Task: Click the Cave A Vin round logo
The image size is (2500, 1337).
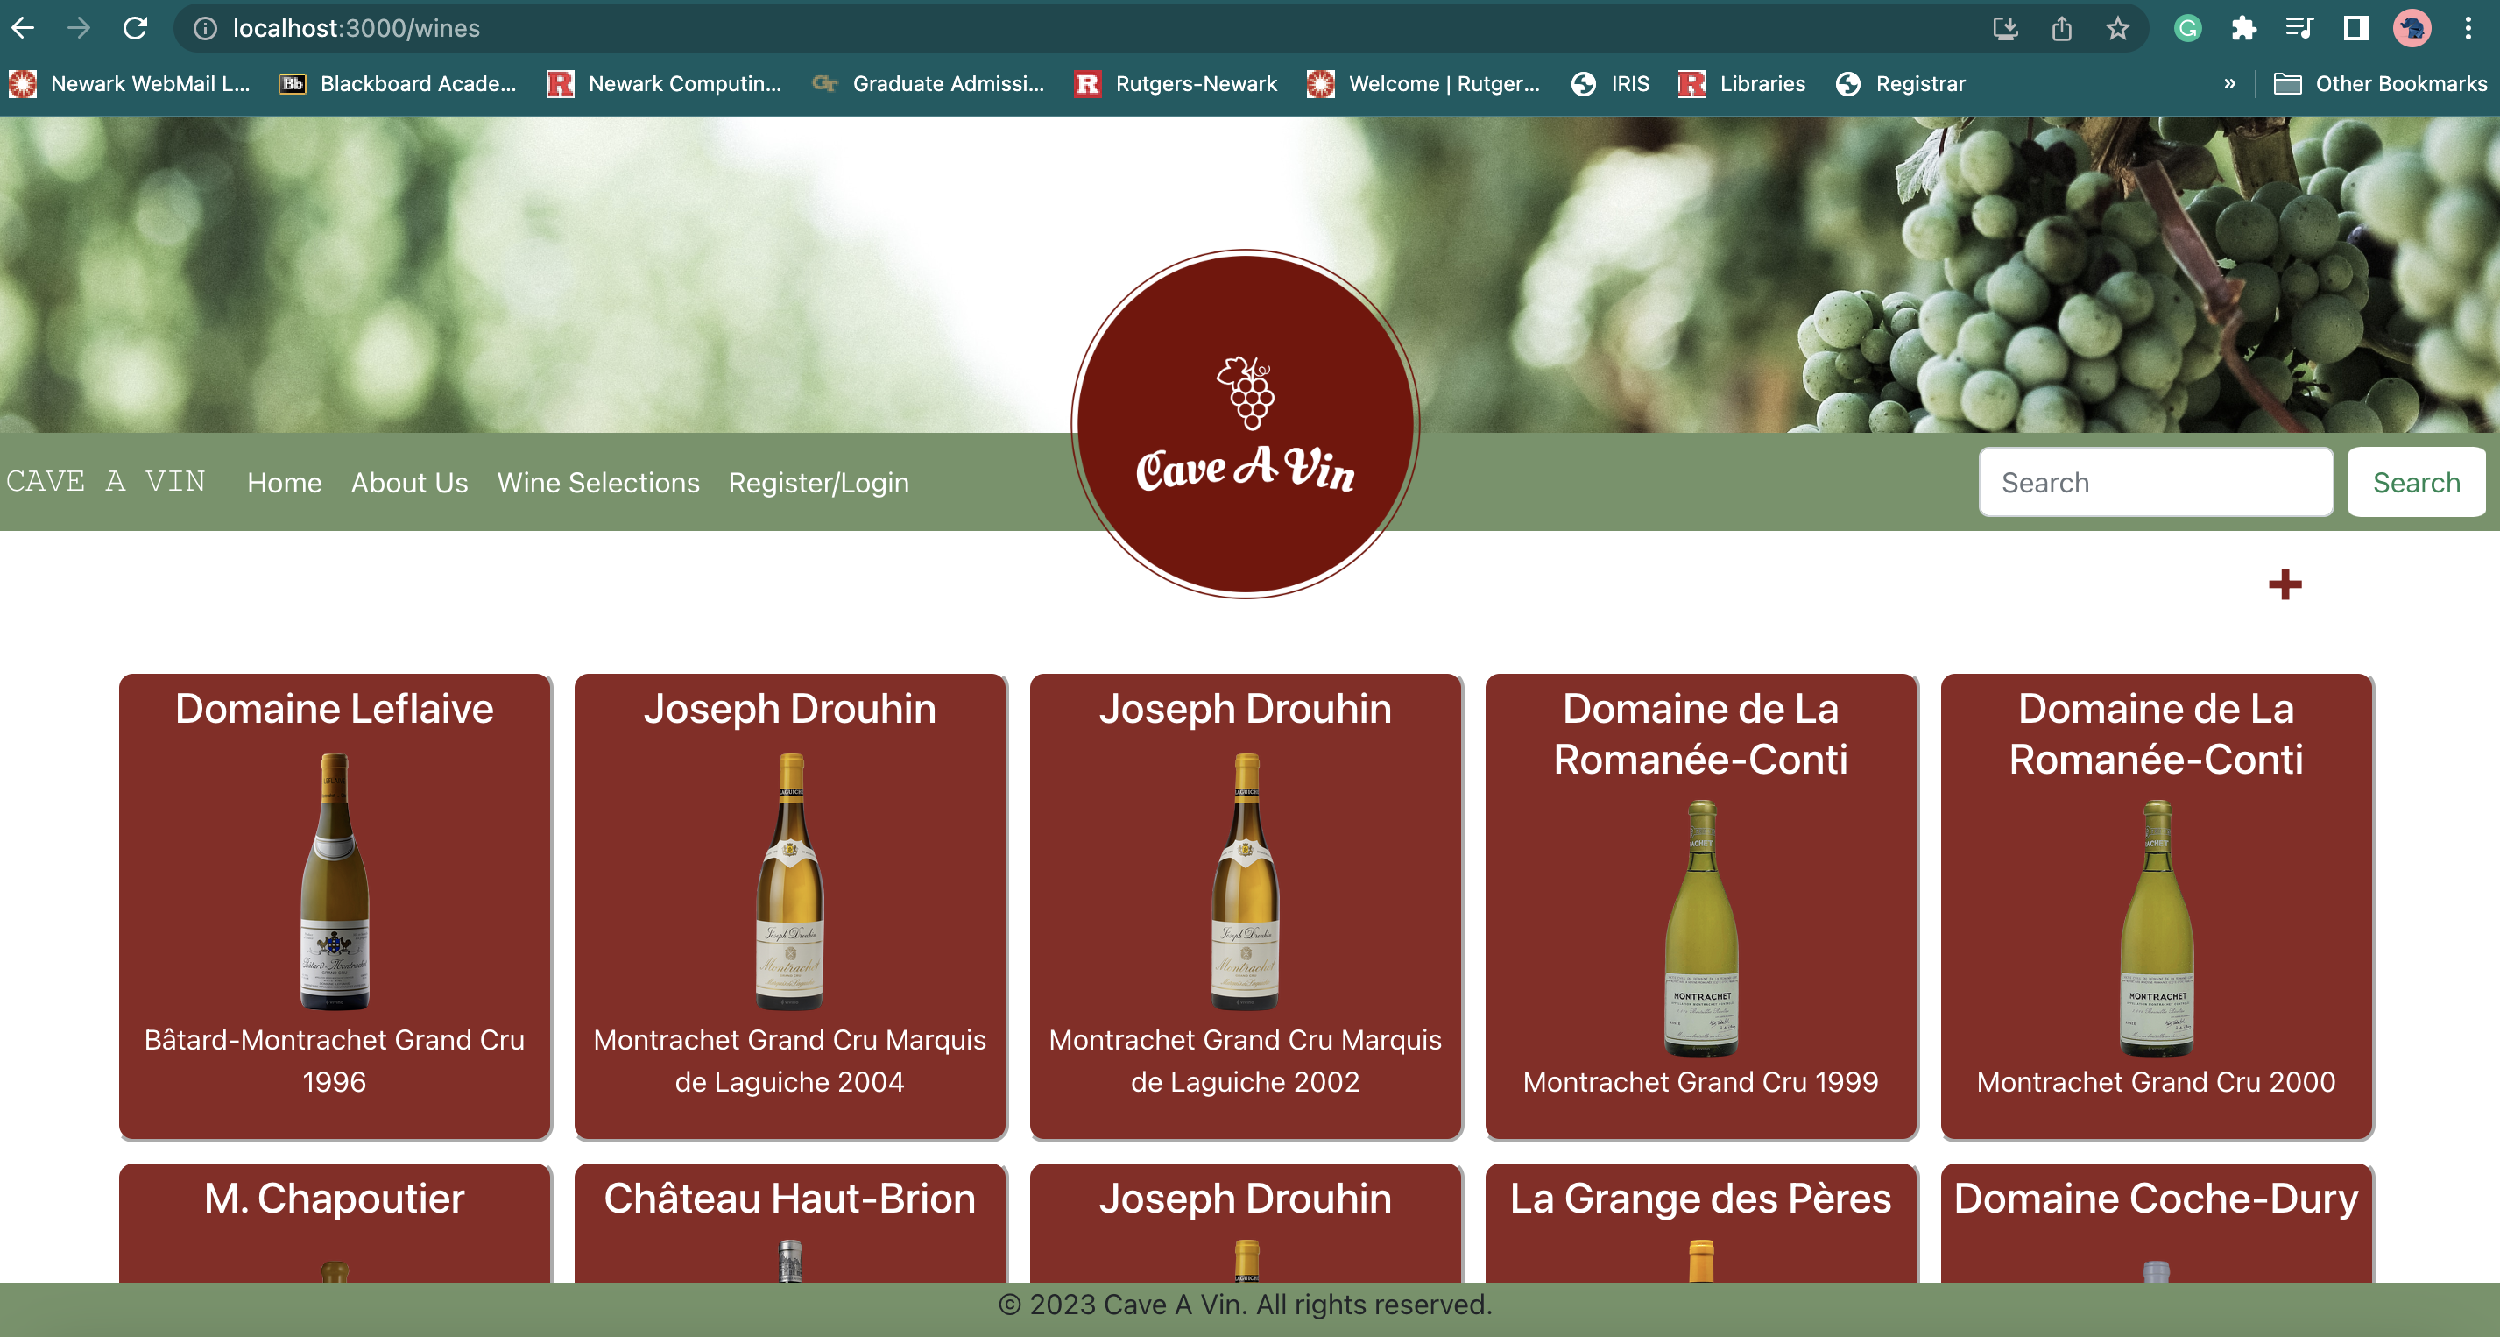Action: 1245,424
